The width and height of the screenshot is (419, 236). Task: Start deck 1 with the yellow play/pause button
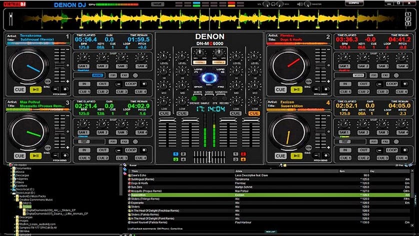coord(35,89)
